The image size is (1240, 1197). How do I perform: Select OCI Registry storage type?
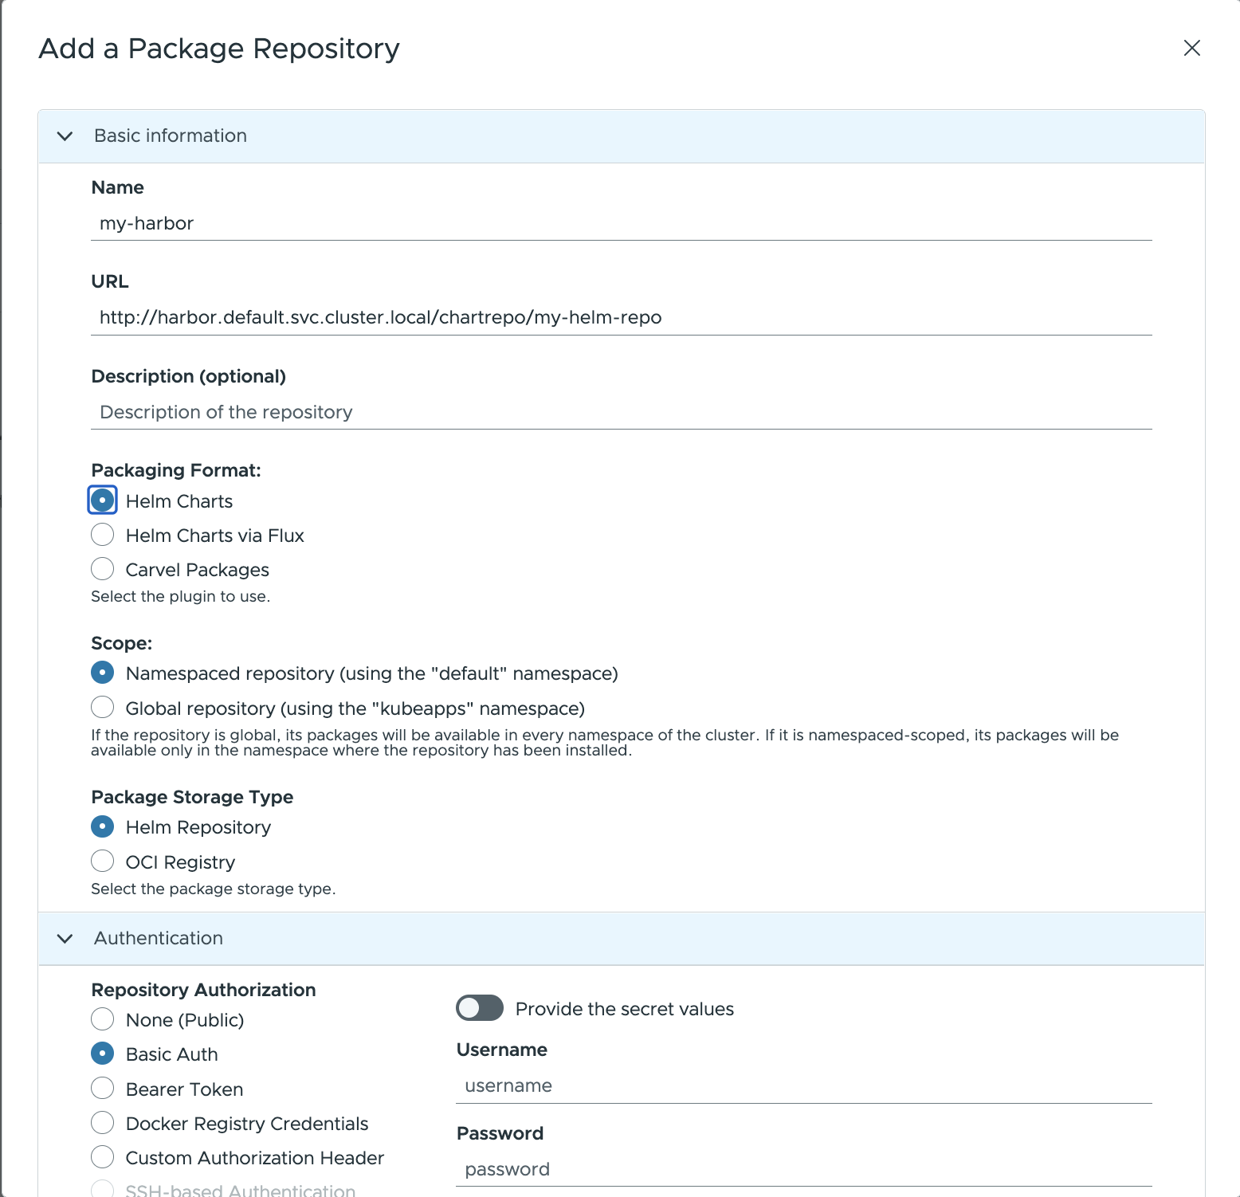[x=102, y=861]
